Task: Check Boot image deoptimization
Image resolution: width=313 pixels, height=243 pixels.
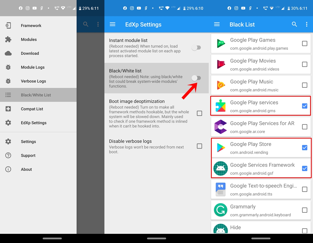Action: (199, 113)
